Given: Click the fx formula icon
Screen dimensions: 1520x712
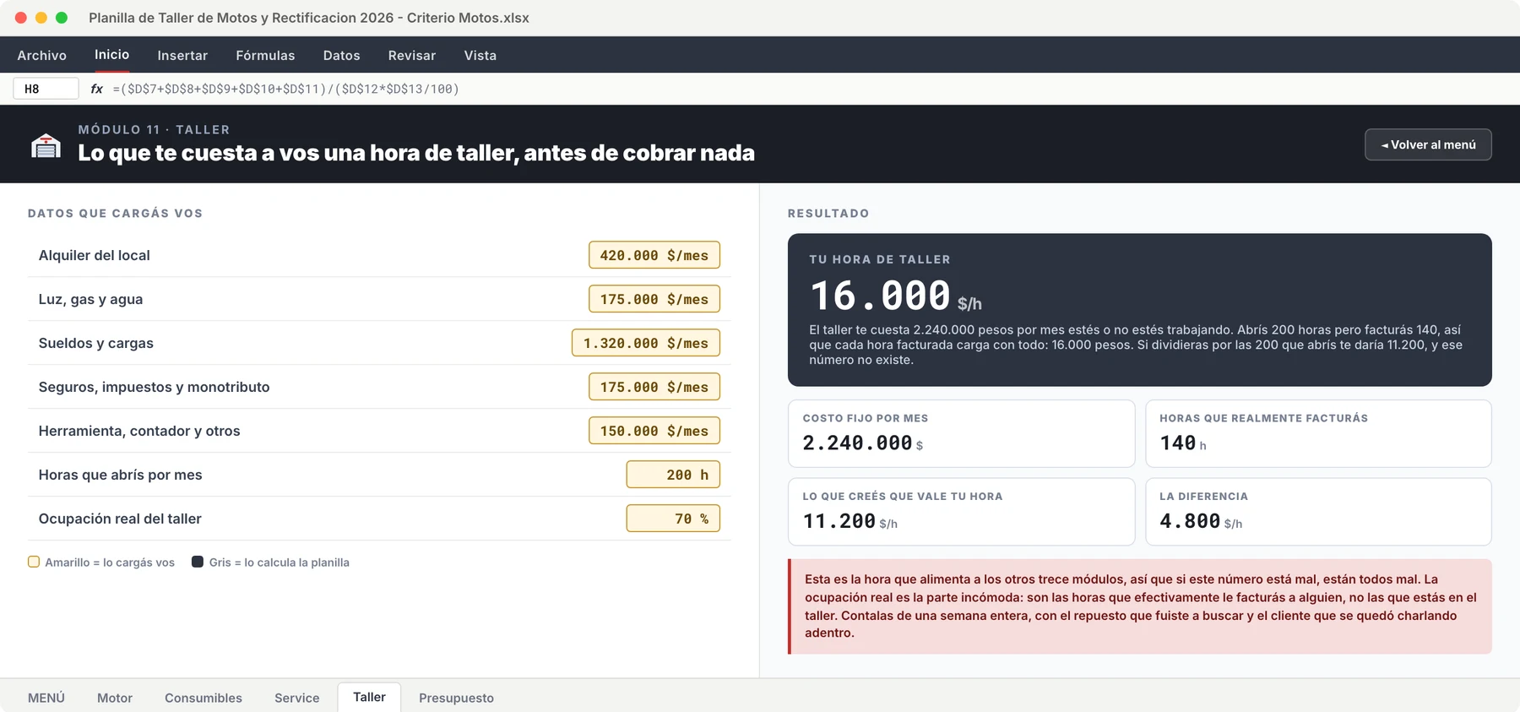Looking at the screenshot, I should pyautogui.click(x=96, y=89).
